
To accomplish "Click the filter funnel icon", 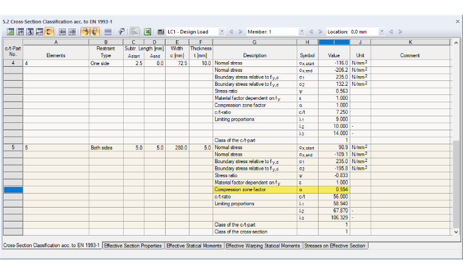I will pos(121,32).
